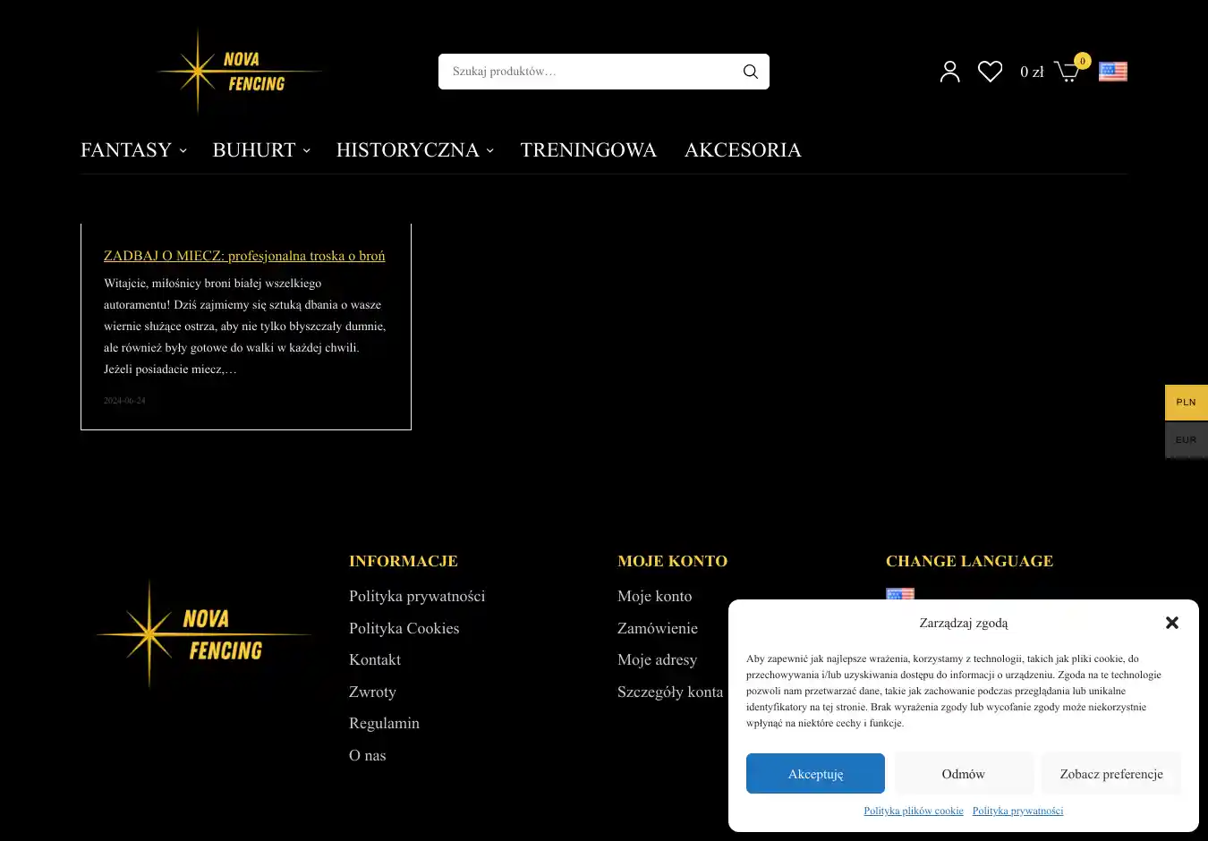1208x841 pixels.
Task: Close the cookie consent dialog
Action: coord(1171,623)
